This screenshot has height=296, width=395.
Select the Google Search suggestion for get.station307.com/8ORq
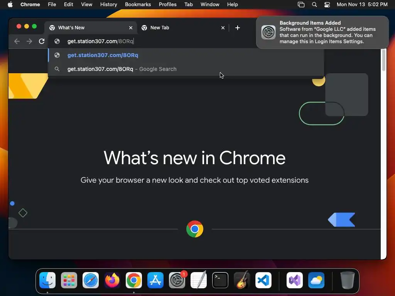point(186,69)
